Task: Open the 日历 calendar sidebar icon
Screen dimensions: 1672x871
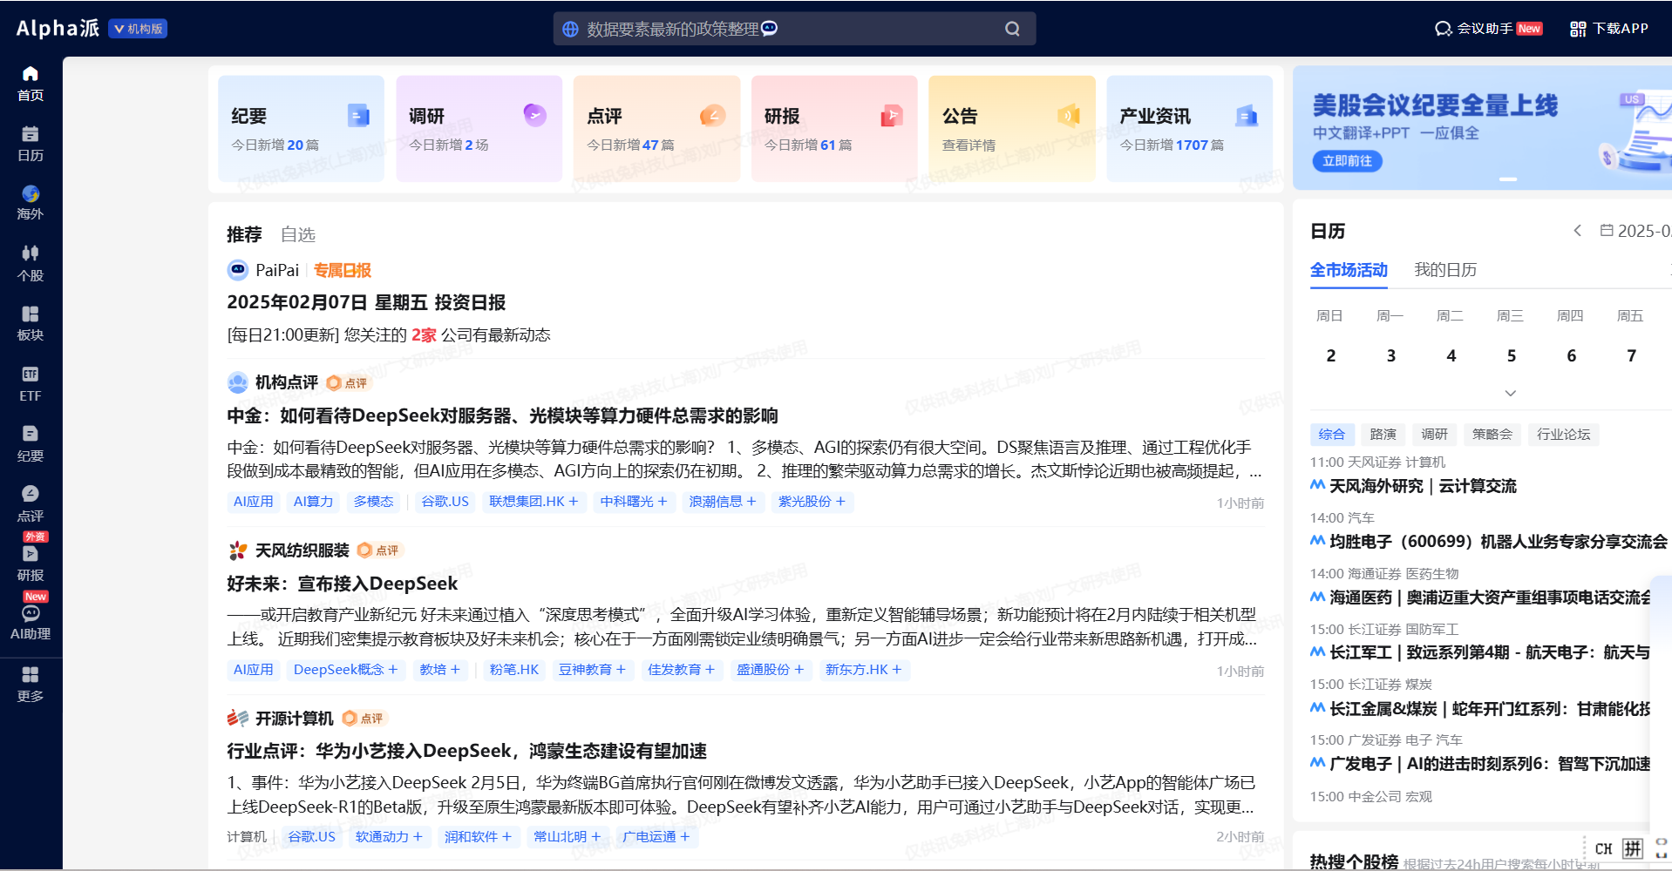Action: coord(31,135)
